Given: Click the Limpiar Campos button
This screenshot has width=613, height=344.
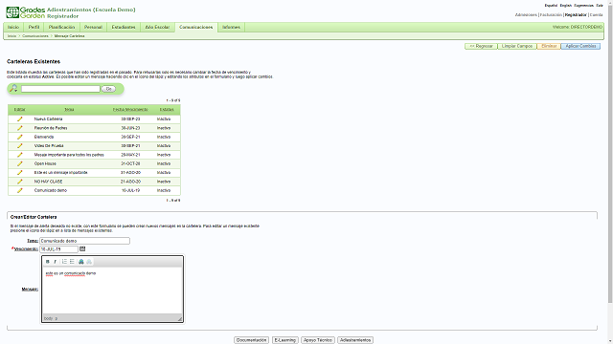Looking at the screenshot, I should point(517,46).
